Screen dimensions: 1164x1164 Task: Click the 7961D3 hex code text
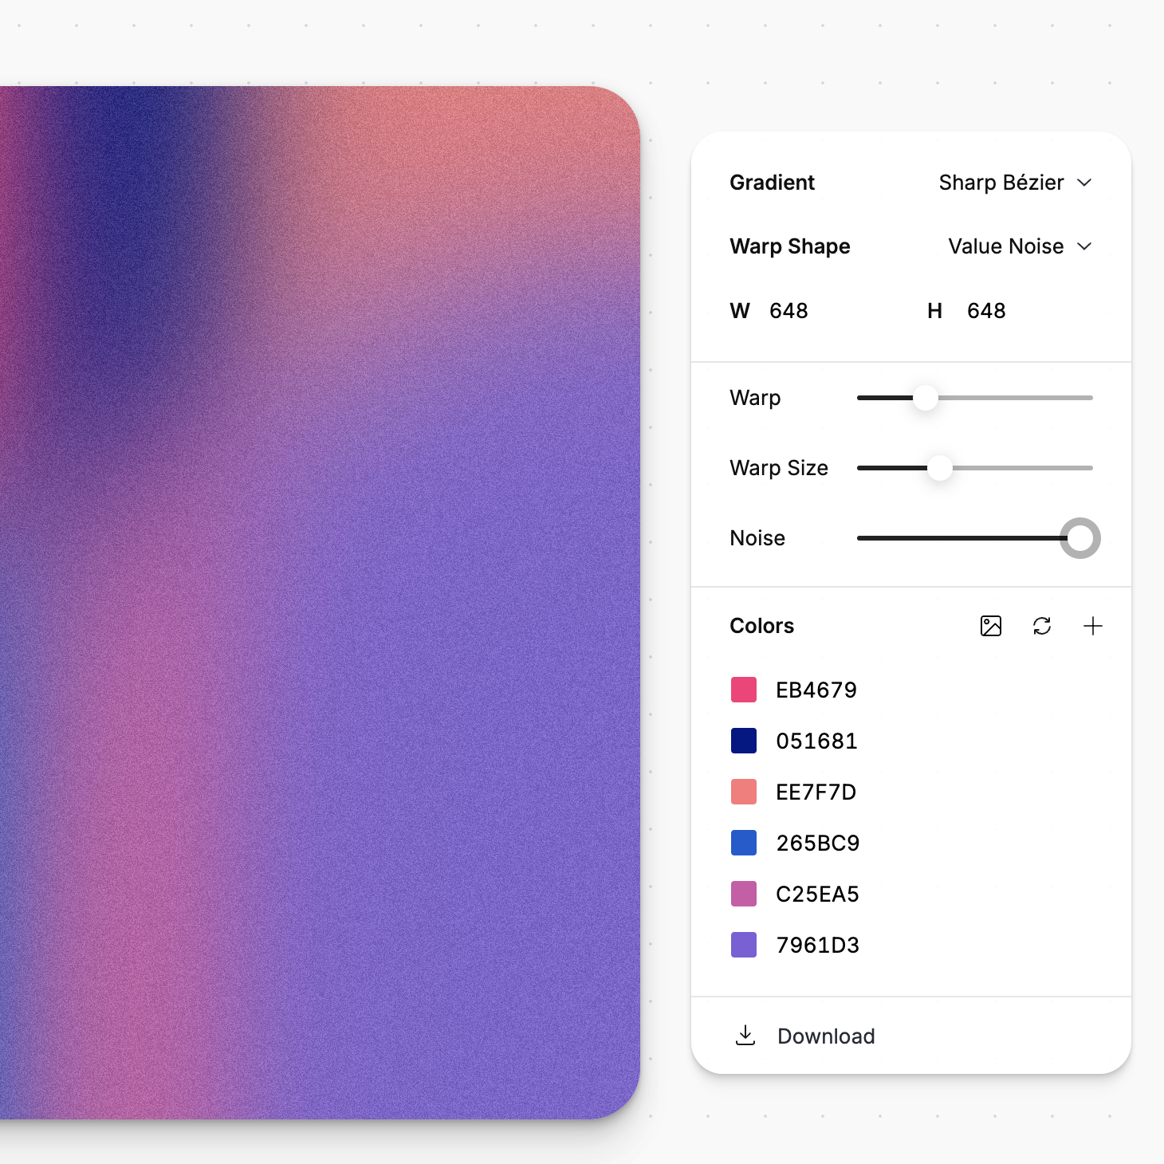(818, 945)
